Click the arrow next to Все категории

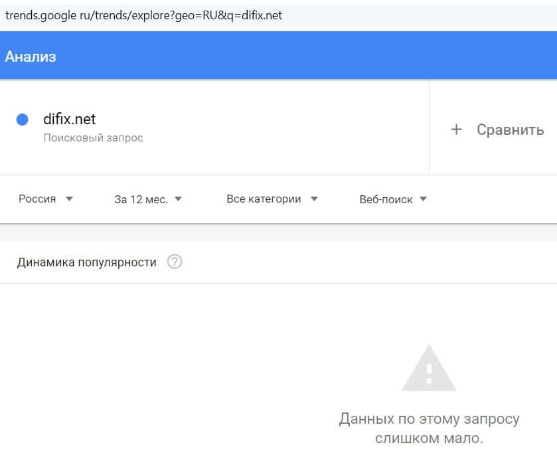(314, 199)
